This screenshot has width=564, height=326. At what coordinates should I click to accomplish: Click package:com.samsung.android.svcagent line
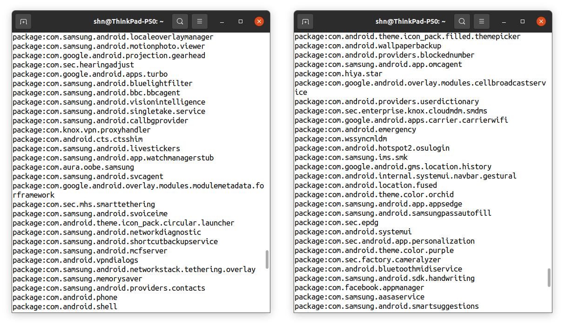point(88,176)
